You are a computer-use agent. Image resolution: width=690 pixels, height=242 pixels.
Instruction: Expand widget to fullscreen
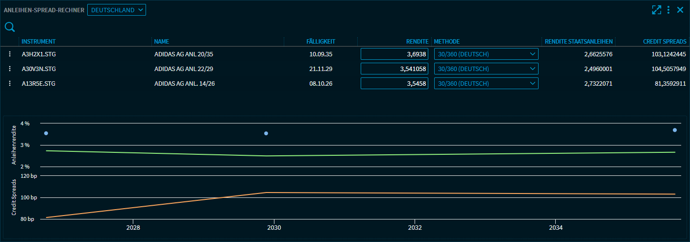click(x=656, y=10)
